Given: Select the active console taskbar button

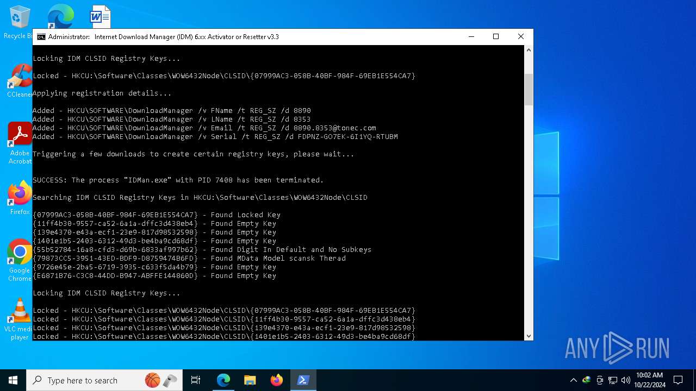Looking at the screenshot, I should 303,380.
